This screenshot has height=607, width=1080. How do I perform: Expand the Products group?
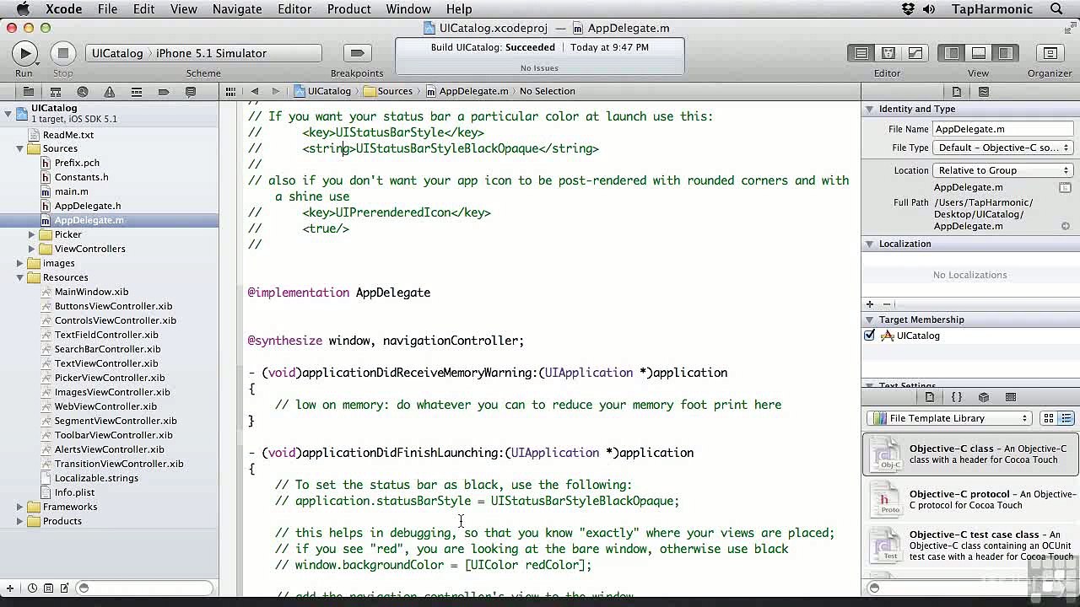(19, 521)
